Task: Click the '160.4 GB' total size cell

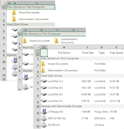Action: coord(86,81)
